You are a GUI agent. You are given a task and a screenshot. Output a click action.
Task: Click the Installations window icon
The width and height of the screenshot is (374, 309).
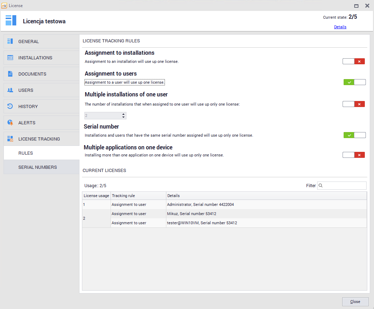click(10, 58)
